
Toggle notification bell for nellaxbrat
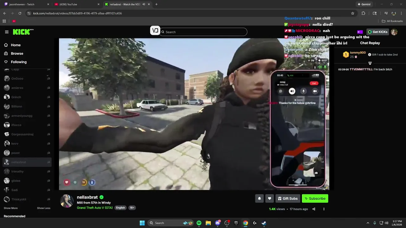259,199
